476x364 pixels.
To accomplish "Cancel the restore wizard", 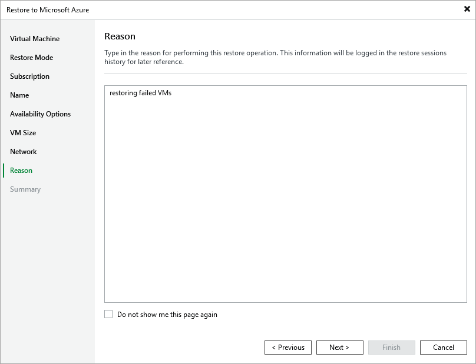I will pos(444,347).
